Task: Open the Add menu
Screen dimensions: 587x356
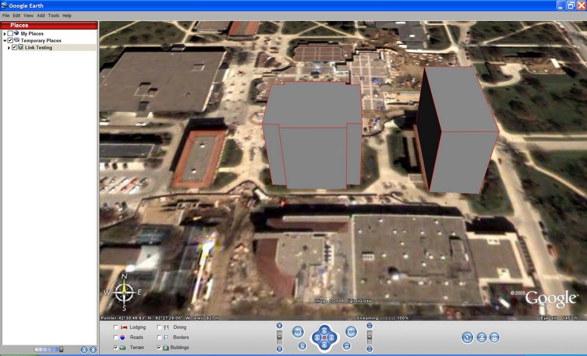Action: click(x=41, y=15)
